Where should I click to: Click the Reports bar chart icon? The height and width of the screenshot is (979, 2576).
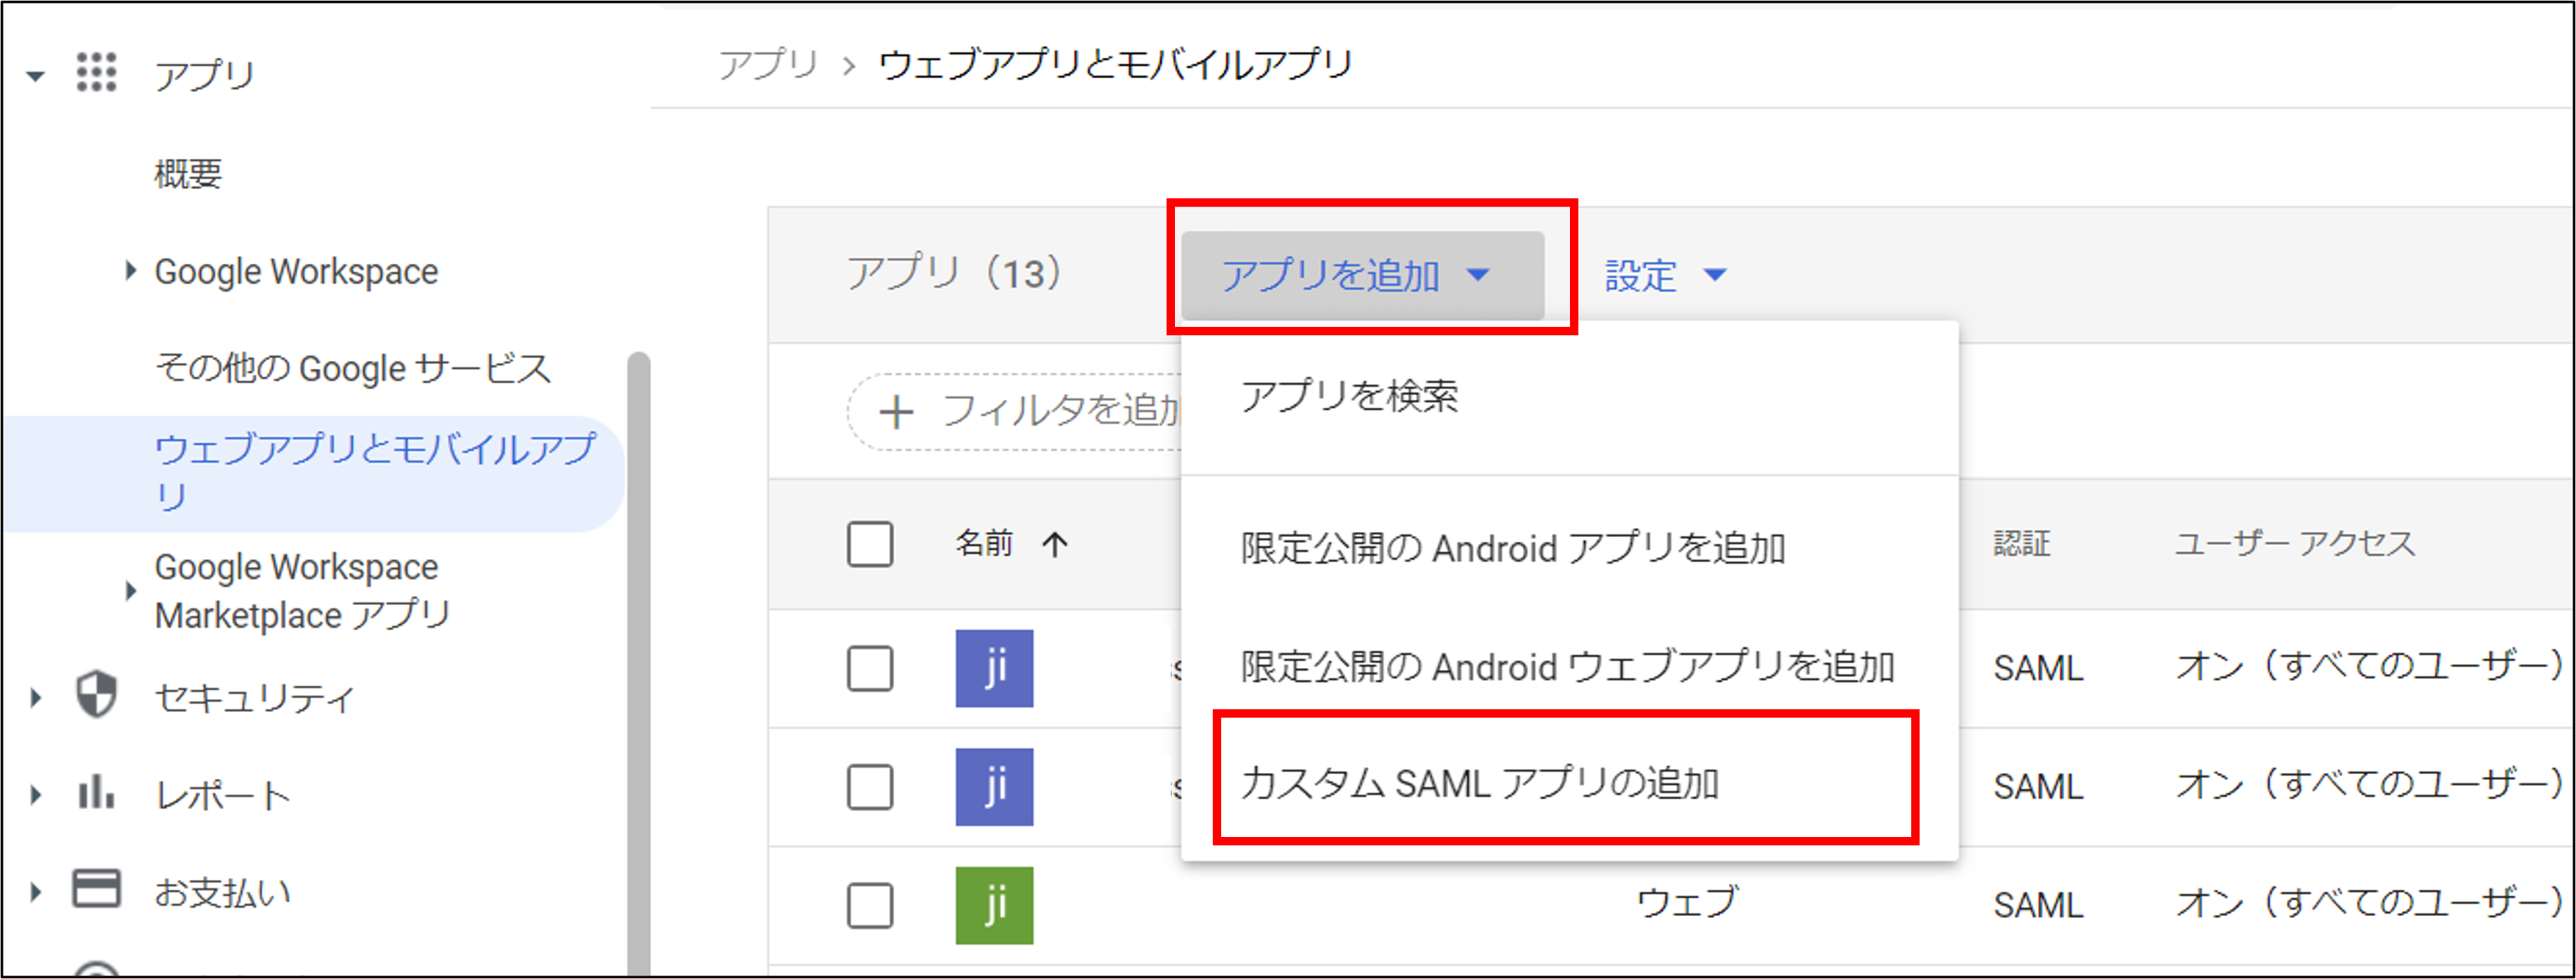pos(97,793)
